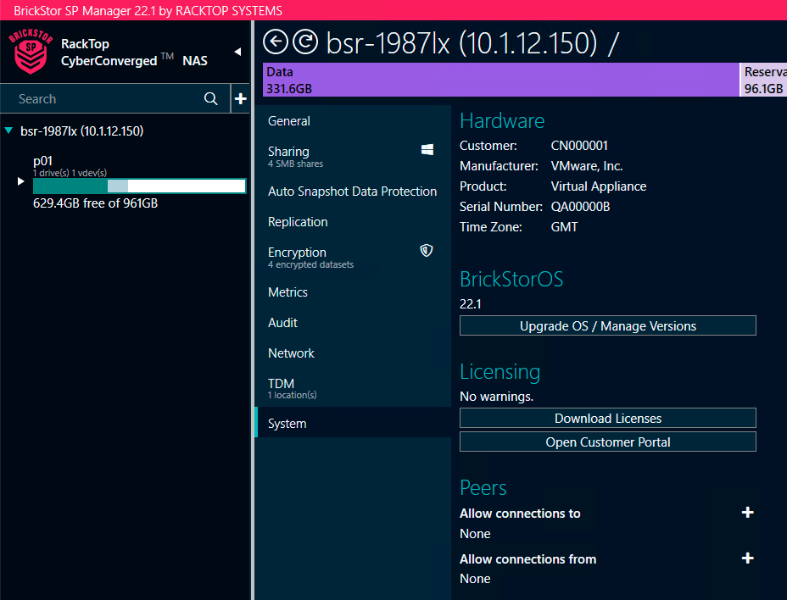787x600 pixels.
Task: Click the purple Data 331.6GB bar segment
Action: click(x=501, y=80)
